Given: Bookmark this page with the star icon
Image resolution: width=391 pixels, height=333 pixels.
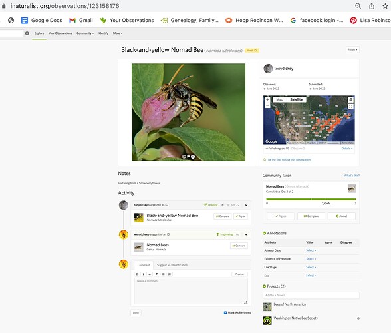Looking at the screenshot, I should tap(385, 6).
